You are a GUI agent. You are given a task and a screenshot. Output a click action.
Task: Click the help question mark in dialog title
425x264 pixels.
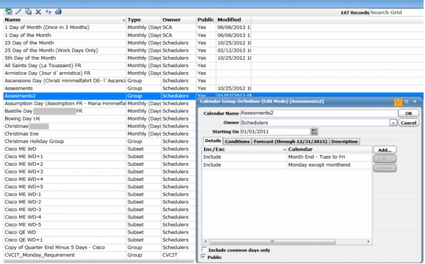398,102
